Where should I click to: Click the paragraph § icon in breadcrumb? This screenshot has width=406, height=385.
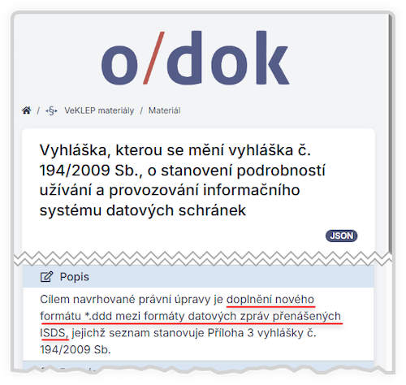[x=51, y=110]
